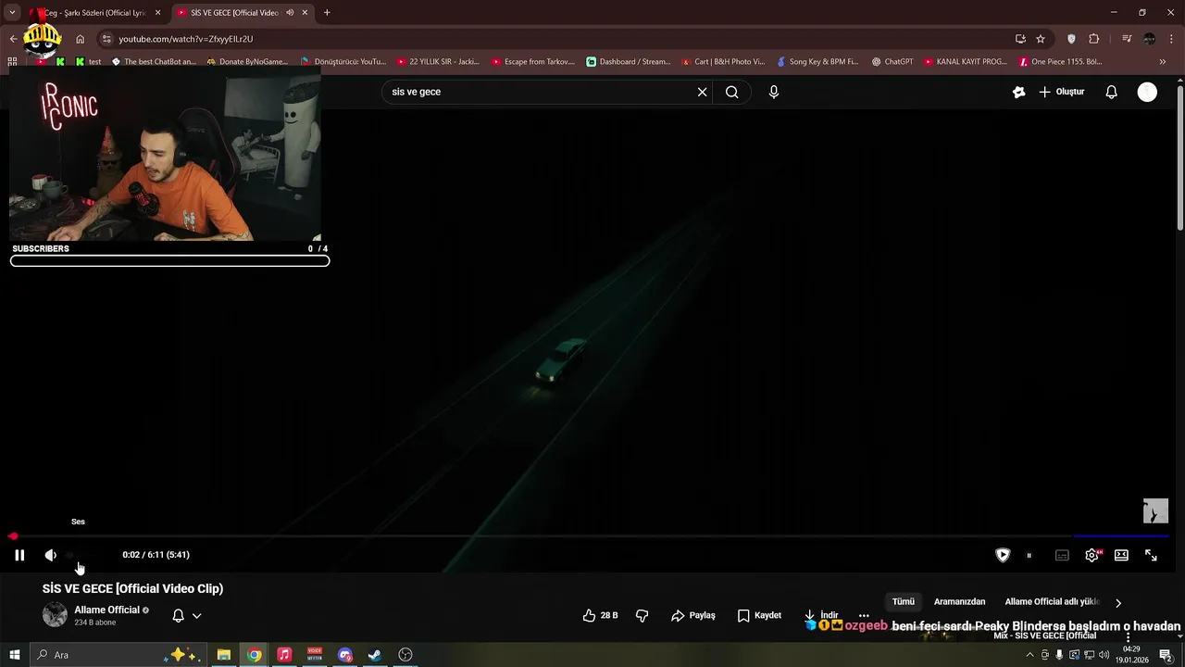
Task: Open the Windows Start menu
Action: [14, 655]
